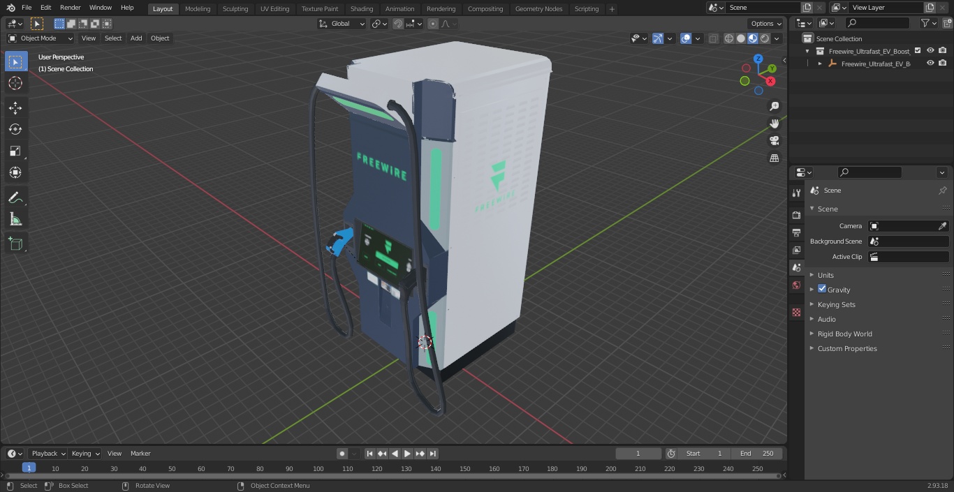Click the viewport zoom magnifier icon
The width and height of the screenshot is (954, 492).
click(x=774, y=106)
